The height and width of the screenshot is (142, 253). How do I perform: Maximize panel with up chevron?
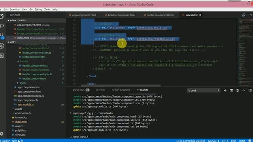point(244,90)
